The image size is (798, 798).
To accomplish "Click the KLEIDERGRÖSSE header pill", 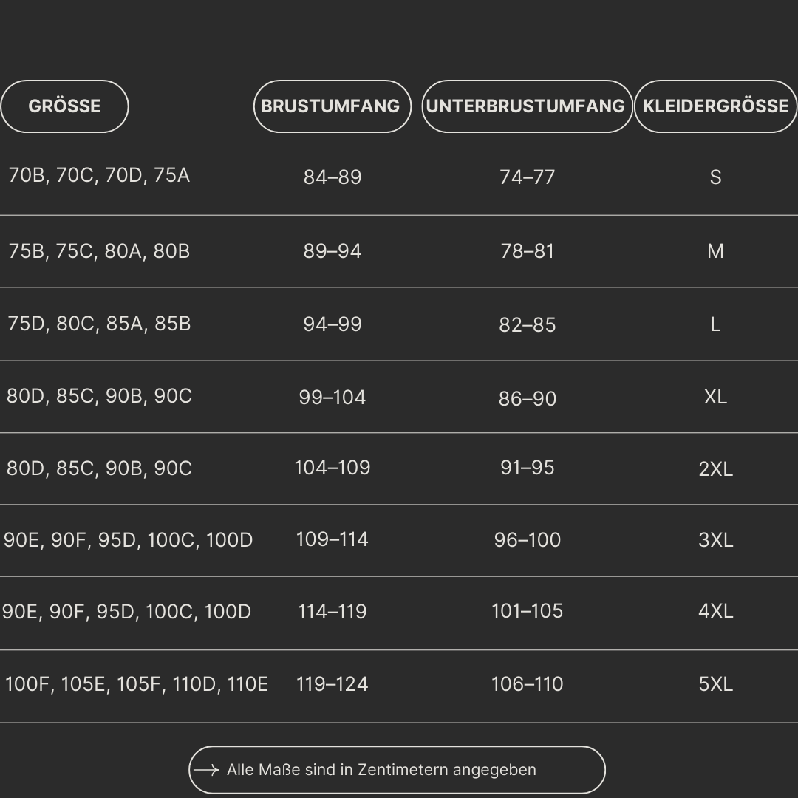I will 715,106.
